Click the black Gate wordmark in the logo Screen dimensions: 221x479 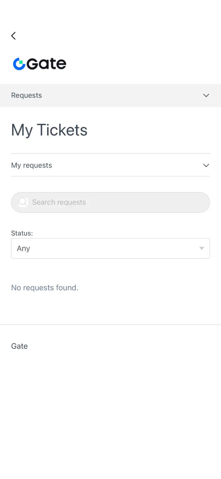coord(47,64)
